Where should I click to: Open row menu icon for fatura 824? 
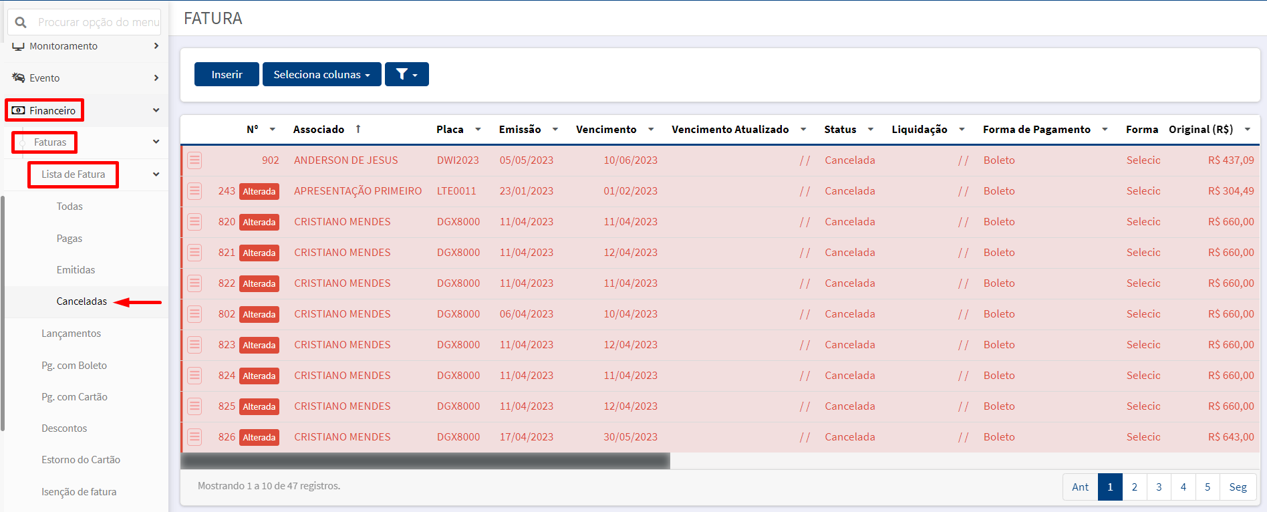194,376
